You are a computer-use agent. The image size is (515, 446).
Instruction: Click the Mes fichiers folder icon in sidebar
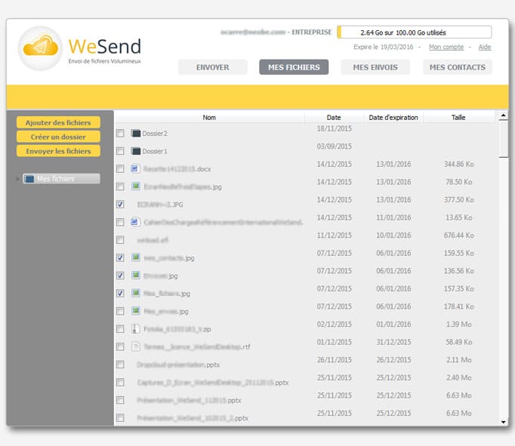[29, 179]
